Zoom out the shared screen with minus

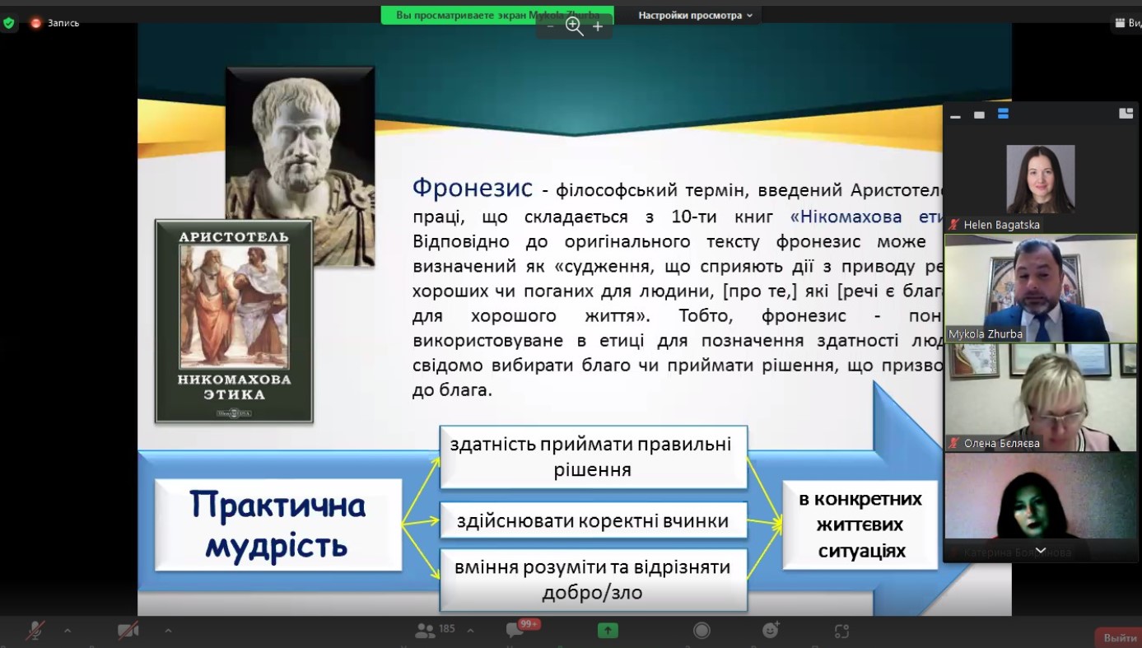(x=550, y=26)
